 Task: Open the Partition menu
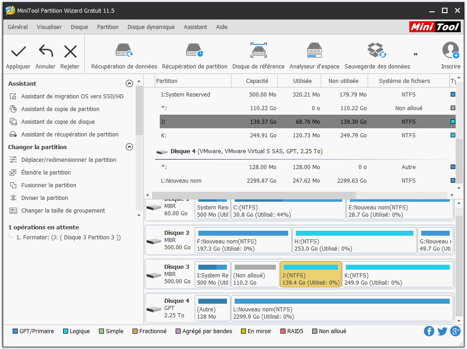tap(108, 27)
